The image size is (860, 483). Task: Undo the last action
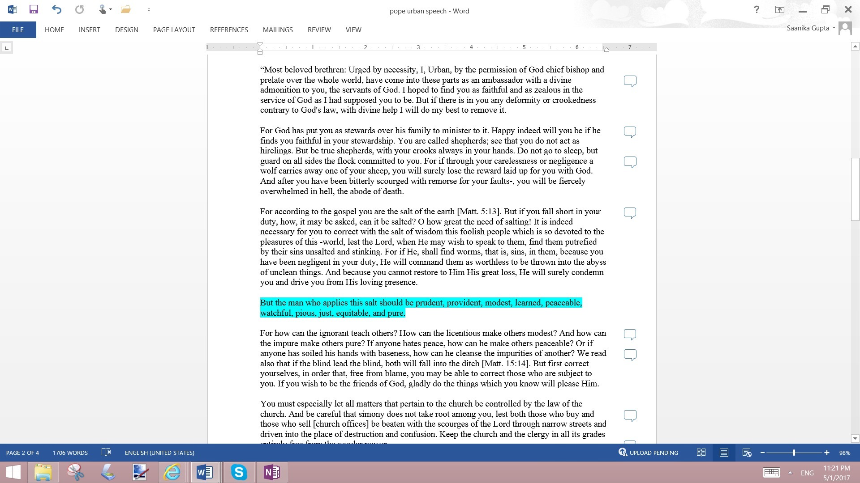tap(56, 9)
